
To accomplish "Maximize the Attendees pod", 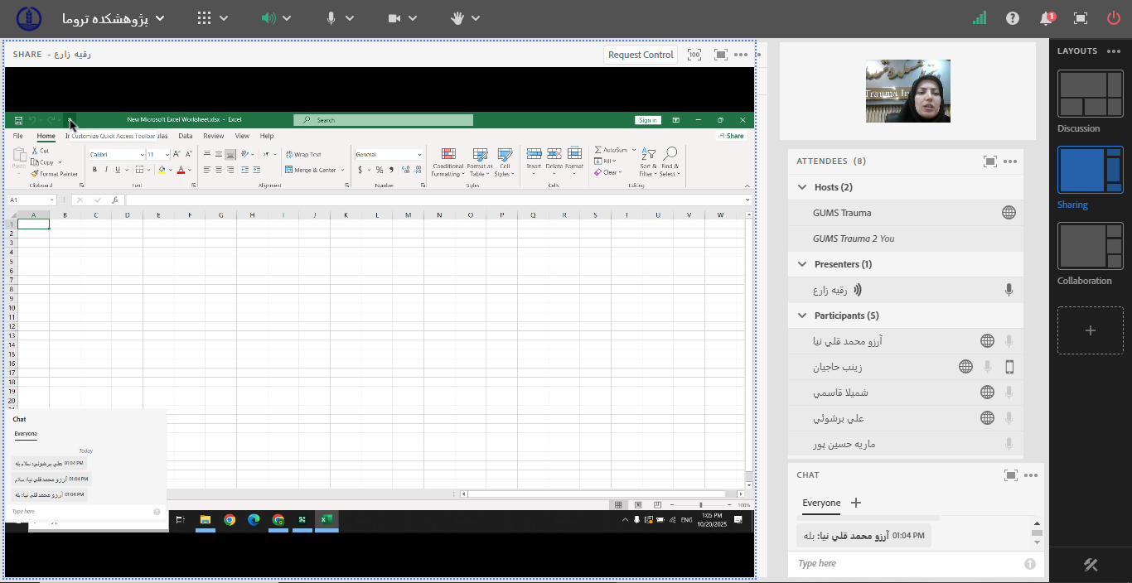I will tap(989, 161).
